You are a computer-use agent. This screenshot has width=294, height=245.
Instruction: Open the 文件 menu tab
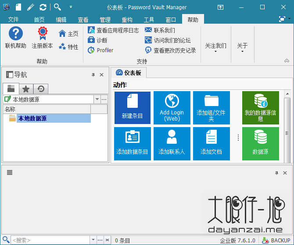13,19
